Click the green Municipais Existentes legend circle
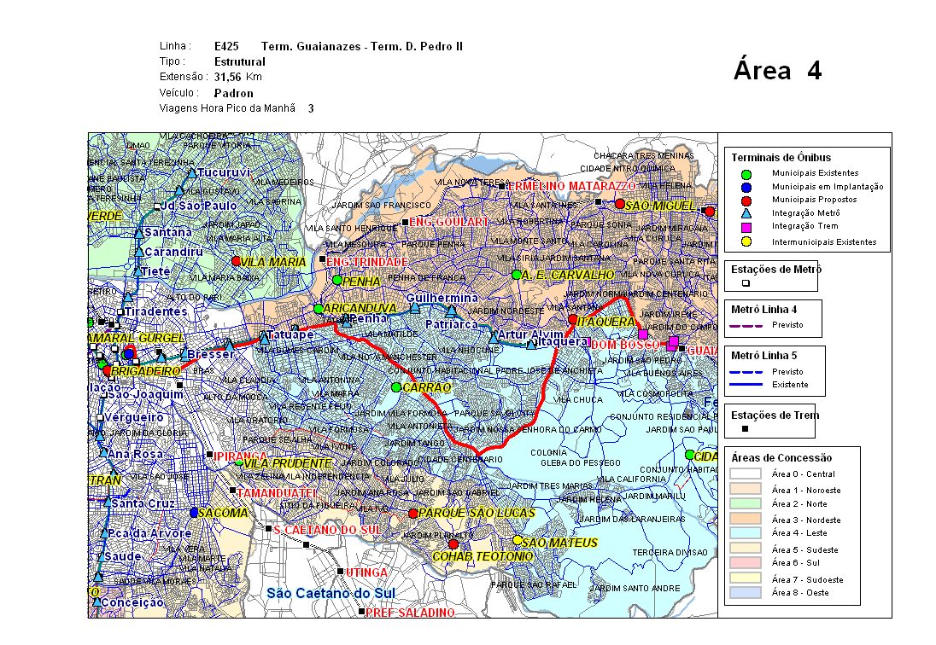The image size is (936, 645). point(746,175)
